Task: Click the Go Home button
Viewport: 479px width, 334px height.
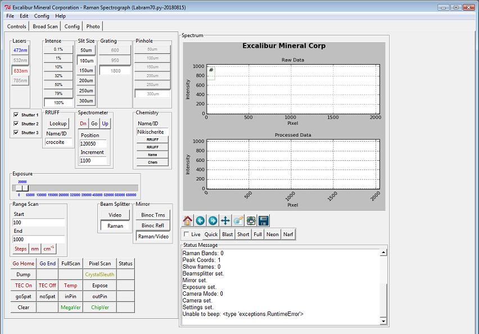Action: click(24, 263)
